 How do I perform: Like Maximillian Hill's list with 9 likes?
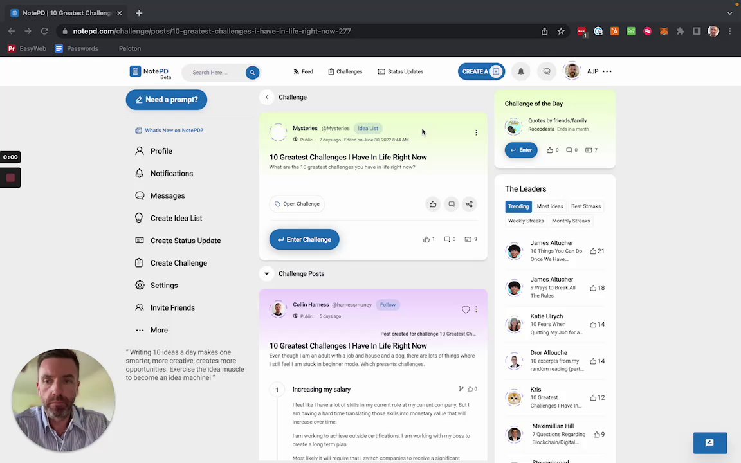click(596, 435)
